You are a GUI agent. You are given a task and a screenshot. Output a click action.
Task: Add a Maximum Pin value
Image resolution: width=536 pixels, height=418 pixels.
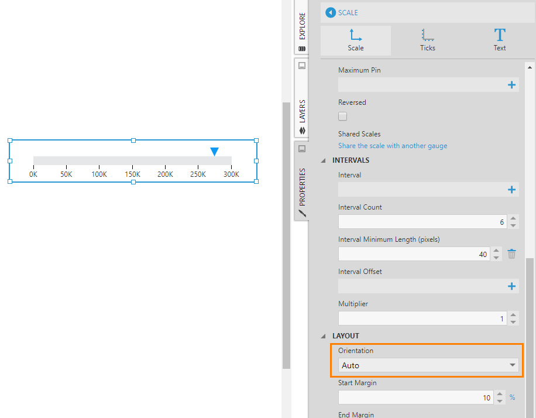(x=511, y=85)
